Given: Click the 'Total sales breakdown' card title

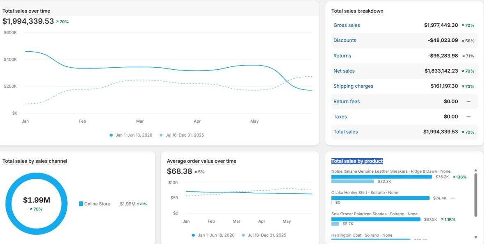Looking at the screenshot, I should [x=357, y=11].
